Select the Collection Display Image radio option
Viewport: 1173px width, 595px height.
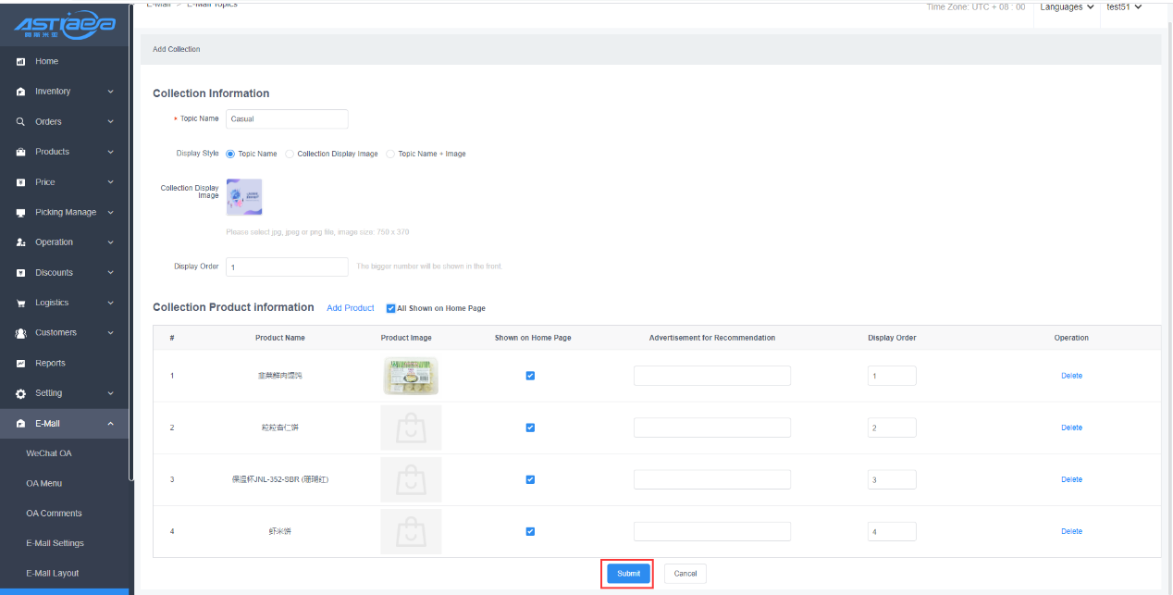click(x=290, y=154)
